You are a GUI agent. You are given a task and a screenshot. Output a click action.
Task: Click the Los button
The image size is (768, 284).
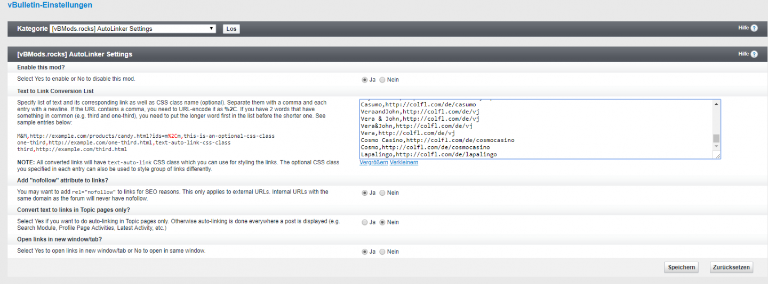pyautogui.click(x=231, y=29)
